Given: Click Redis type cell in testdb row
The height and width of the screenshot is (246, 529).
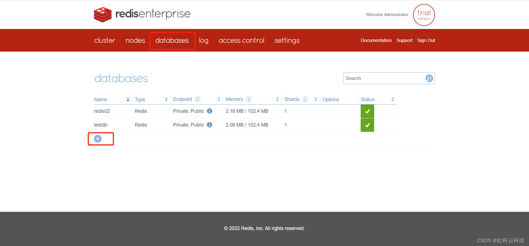Looking at the screenshot, I should tap(141, 125).
